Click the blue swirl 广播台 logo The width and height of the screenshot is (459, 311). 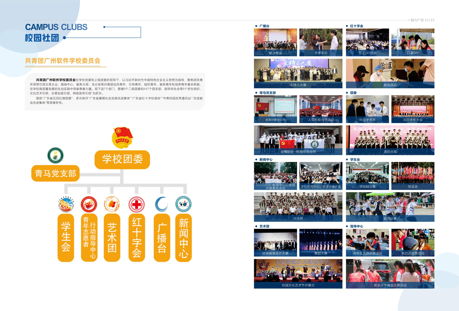pos(162,205)
